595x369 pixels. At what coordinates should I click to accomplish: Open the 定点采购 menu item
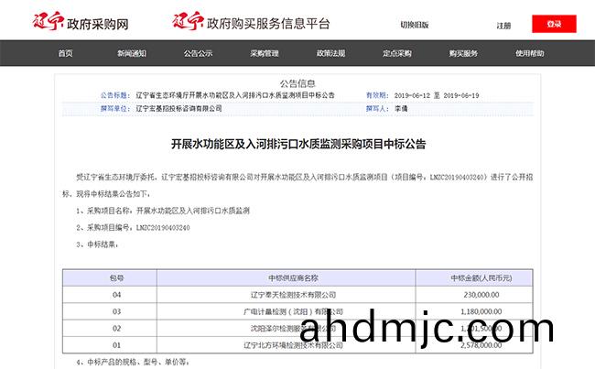397,53
